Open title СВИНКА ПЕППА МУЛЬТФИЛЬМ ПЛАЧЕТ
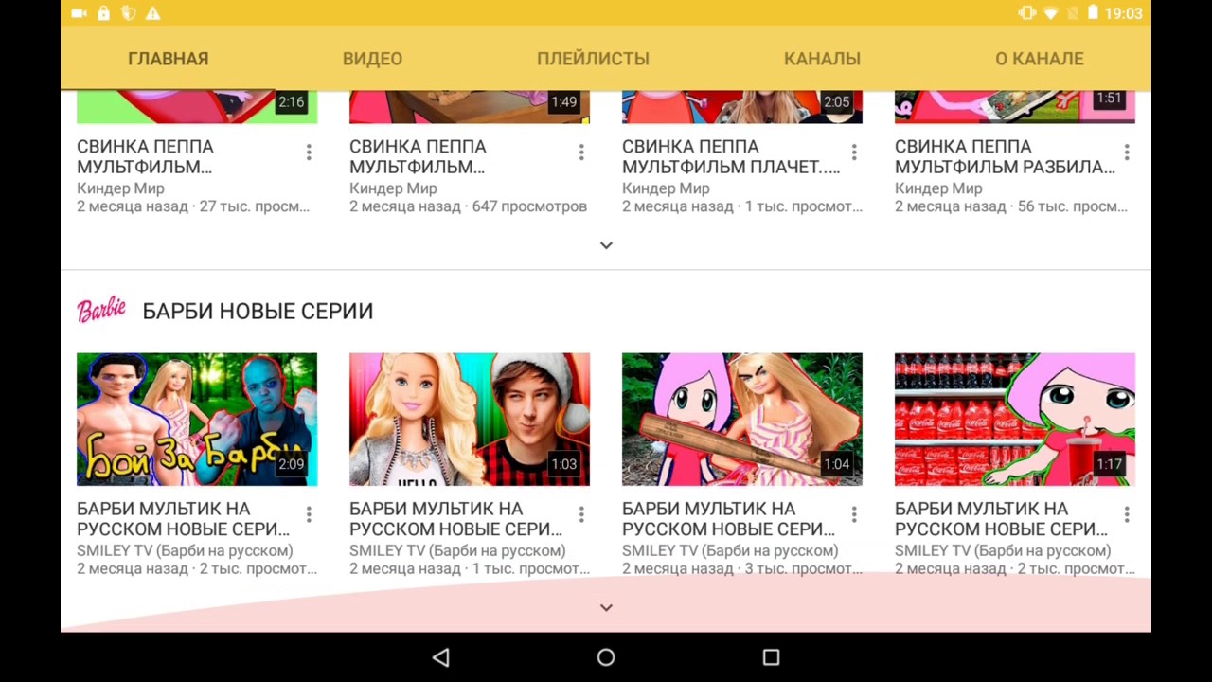This screenshot has height=682, width=1212. pos(731,157)
